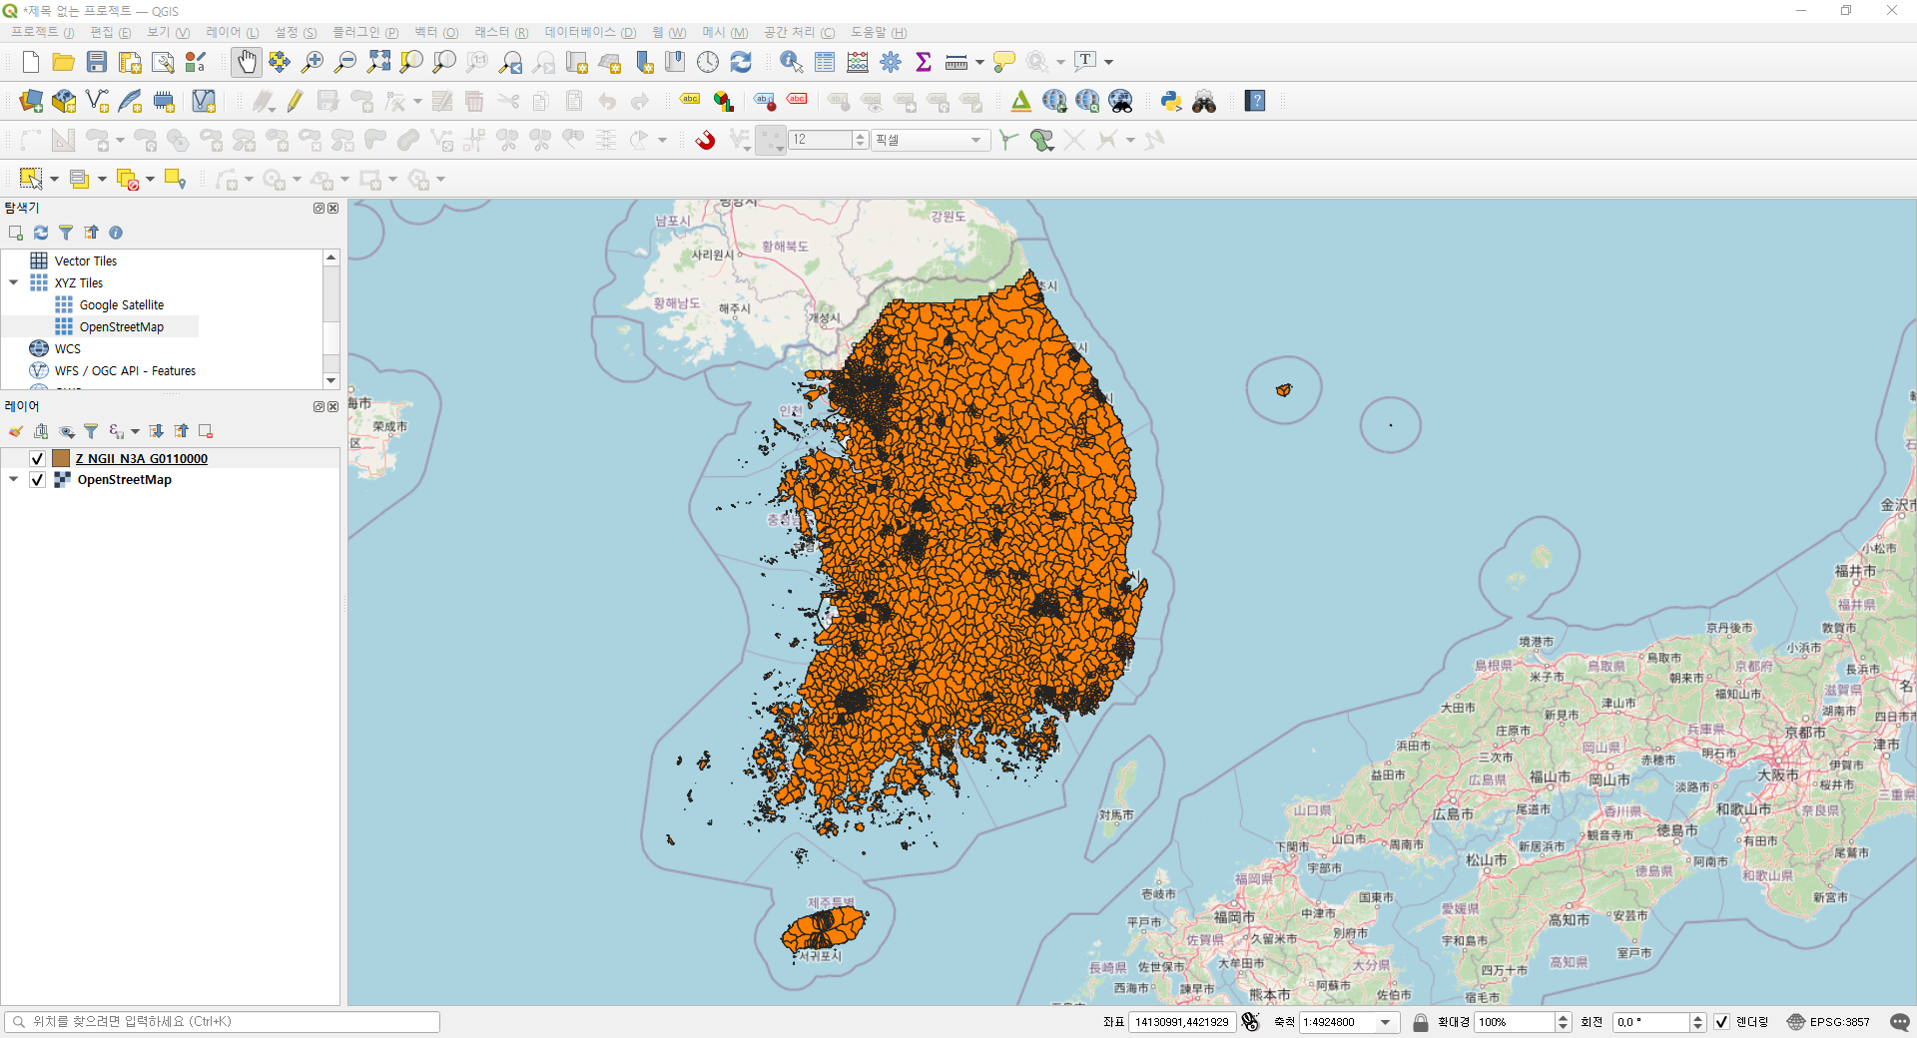Click the Identify Features tool

[791, 62]
